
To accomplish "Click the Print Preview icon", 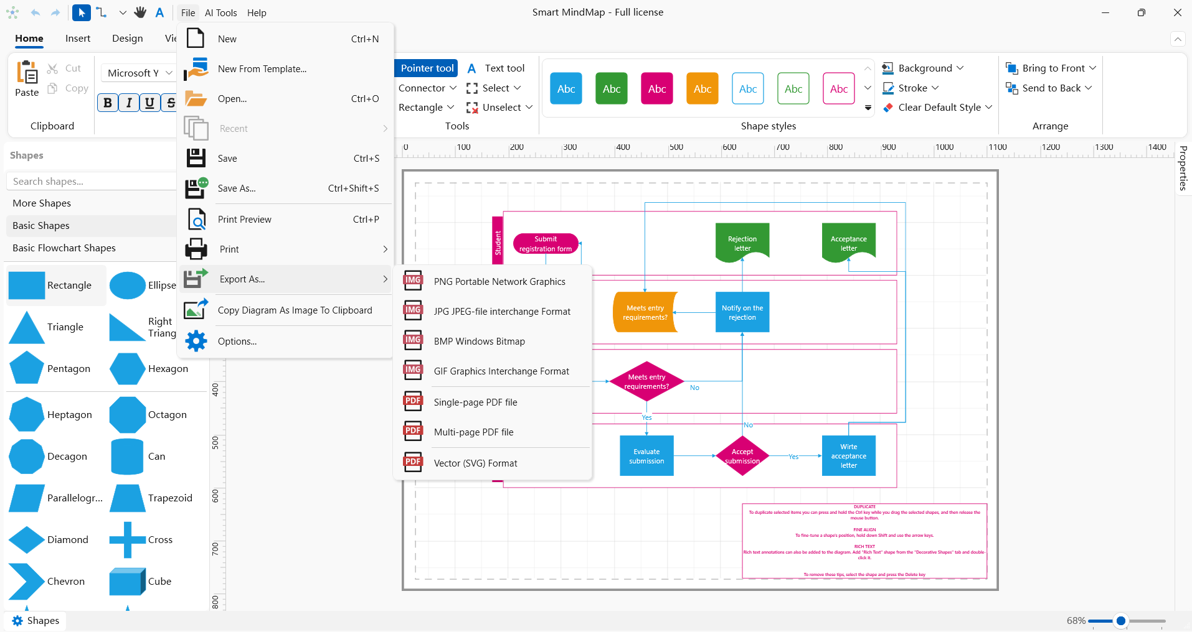I will pos(196,220).
